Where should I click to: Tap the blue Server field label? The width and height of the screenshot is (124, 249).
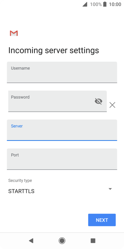coord(17,126)
